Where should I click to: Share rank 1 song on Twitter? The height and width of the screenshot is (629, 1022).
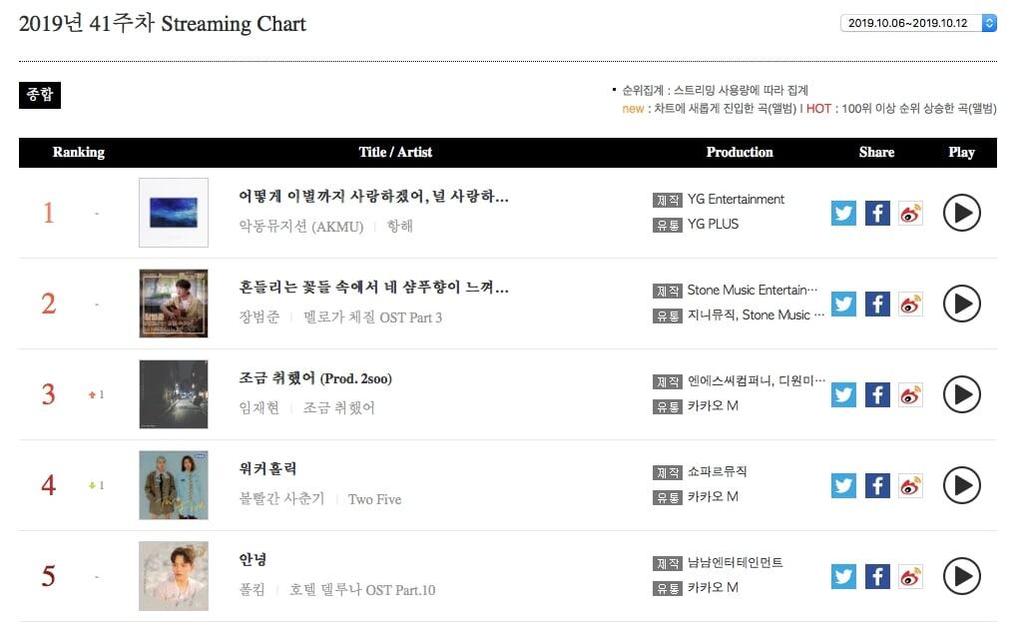(844, 213)
